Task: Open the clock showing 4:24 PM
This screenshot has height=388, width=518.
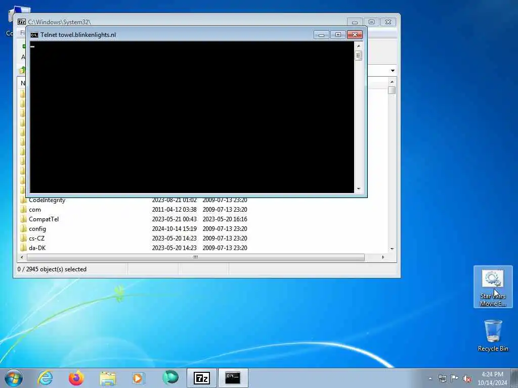Action: tap(492, 378)
